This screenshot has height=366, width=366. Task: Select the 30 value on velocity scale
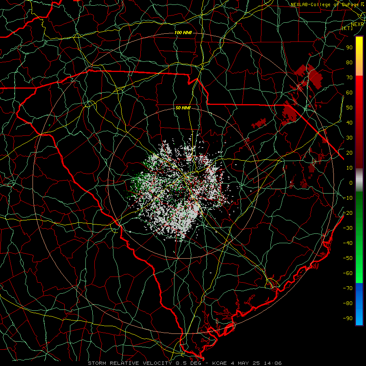tap(349, 138)
